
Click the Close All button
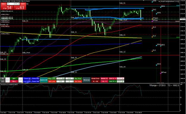pyautogui.click(x=27, y=79)
